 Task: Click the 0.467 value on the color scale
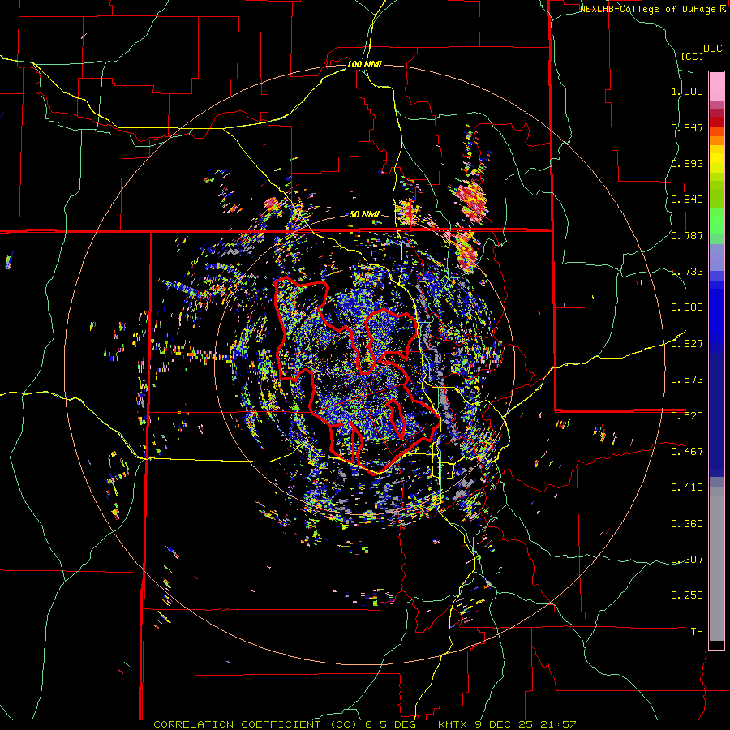tap(687, 451)
